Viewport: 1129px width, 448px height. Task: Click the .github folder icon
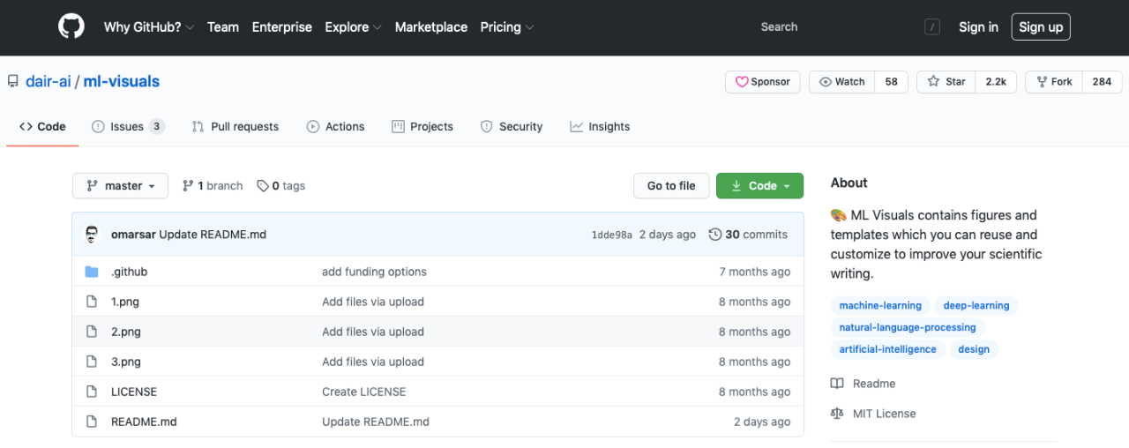[x=92, y=272]
